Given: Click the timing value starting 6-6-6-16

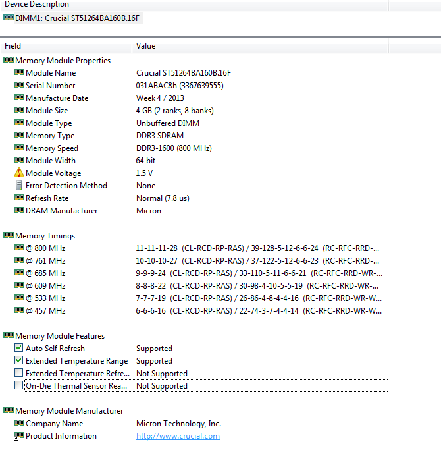Looking at the screenshot, I should tap(259, 311).
